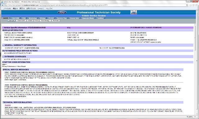
Task: Click '21057 POWERTRAIN CONTROL MODULE PROGRAMMING ERRORS' title
Action: tap(30, 72)
